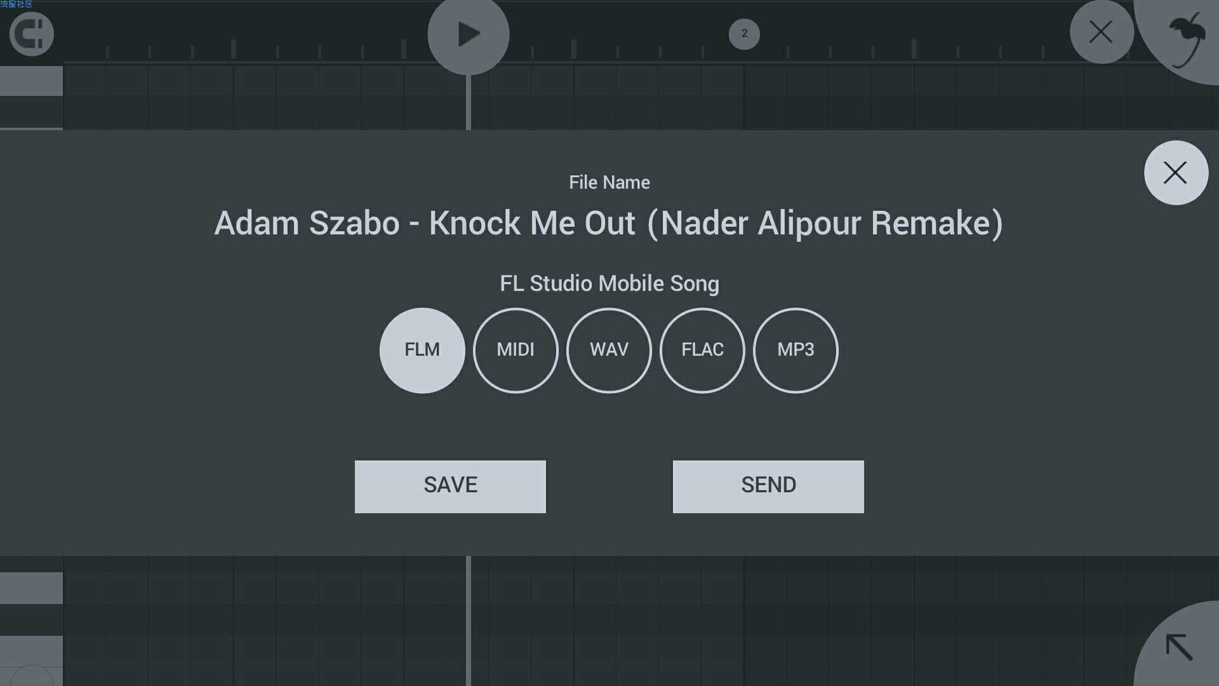Screen dimensions: 1219x686
Task: Edit the Adam Szabo file name field
Action: (609, 224)
